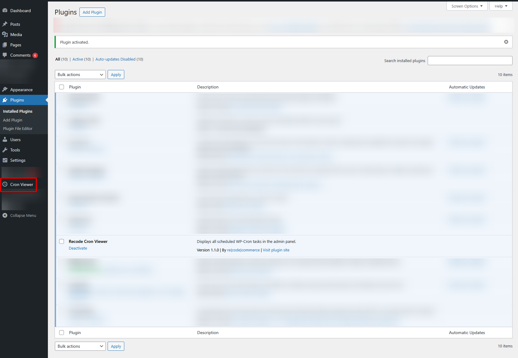Open the Bulk actions dropdown
518x358 pixels.
point(80,74)
